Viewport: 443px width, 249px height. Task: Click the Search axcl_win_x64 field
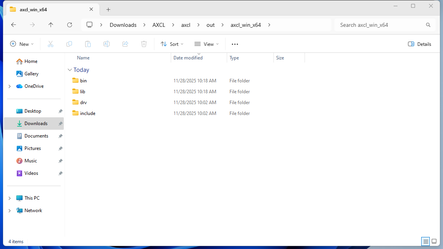coord(381,25)
